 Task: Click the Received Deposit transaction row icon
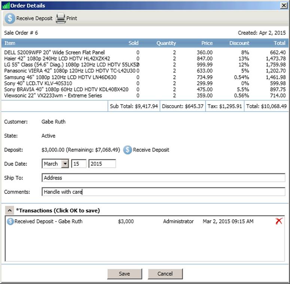pyautogui.click(x=10, y=222)
